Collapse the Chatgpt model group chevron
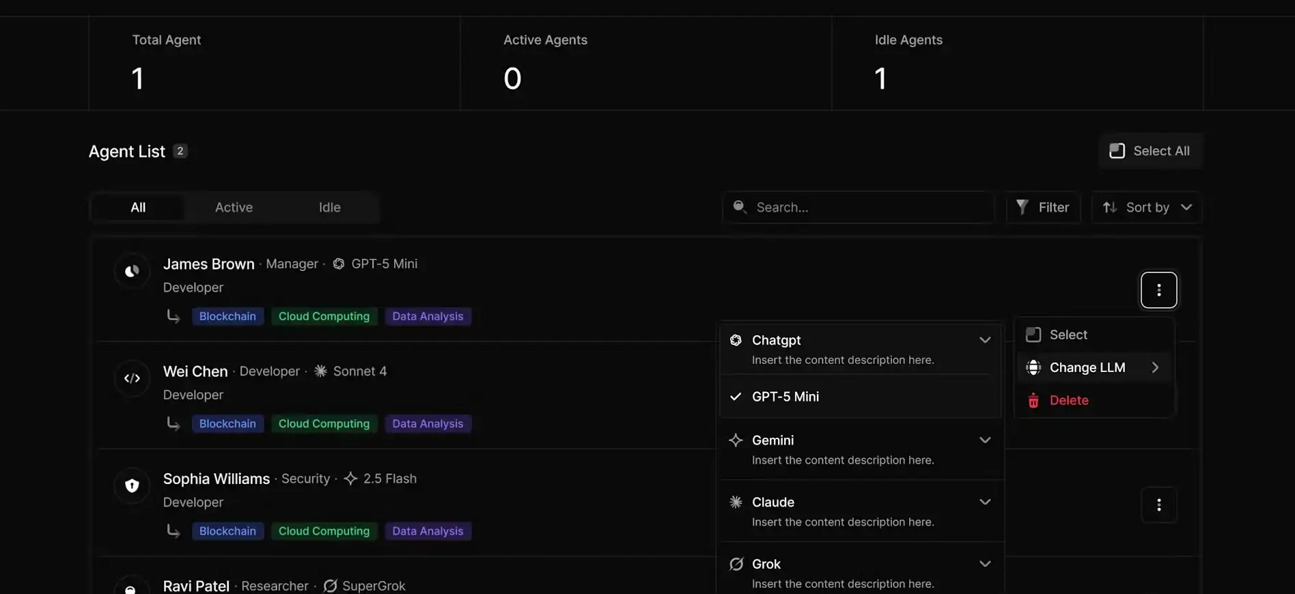The image size is (1295, 594). point(984,340)
